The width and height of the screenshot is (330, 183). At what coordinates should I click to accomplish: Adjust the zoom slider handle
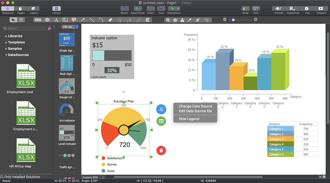[x=233, y=20]
